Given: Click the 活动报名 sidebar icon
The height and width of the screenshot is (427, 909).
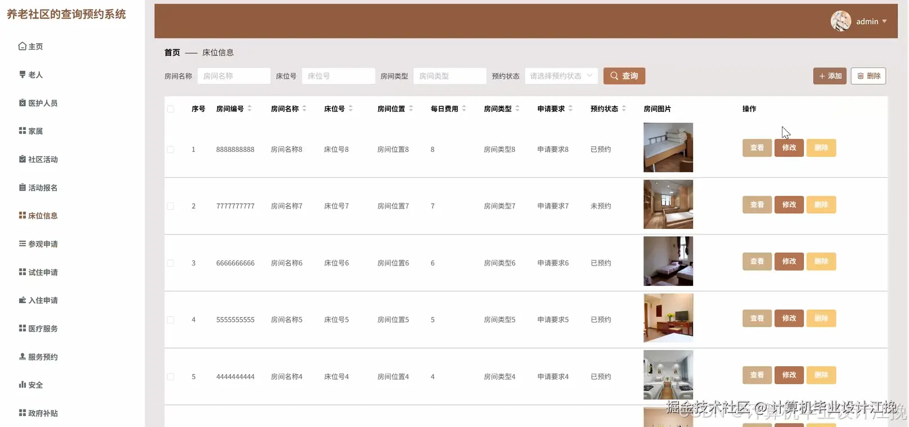Looking at the screenshot, I should 22,187.
